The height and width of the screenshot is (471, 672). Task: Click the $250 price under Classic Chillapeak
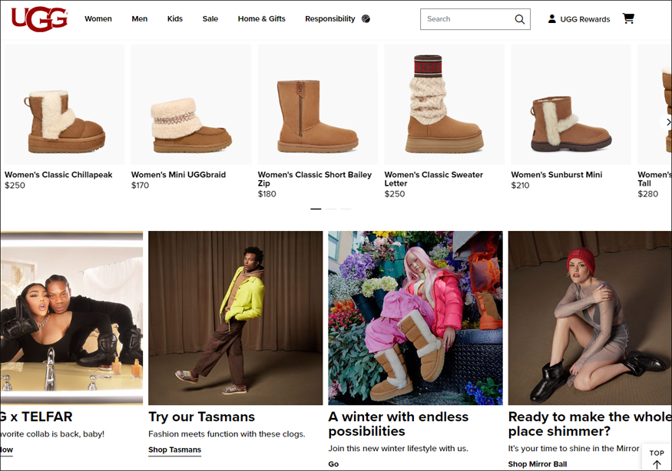15,186
